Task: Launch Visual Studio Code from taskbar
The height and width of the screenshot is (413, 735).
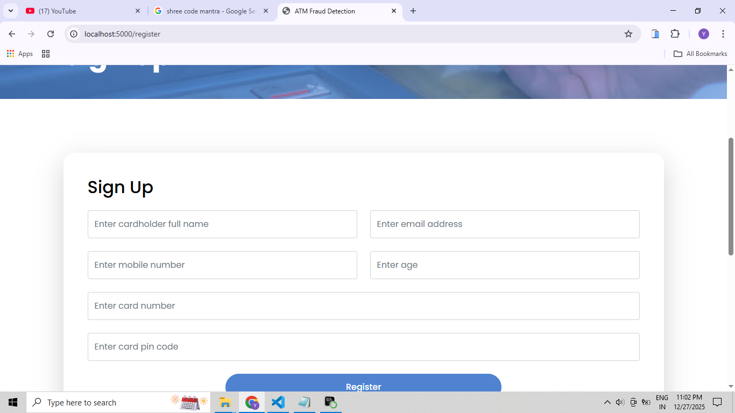Action: [x=278, y=402]
